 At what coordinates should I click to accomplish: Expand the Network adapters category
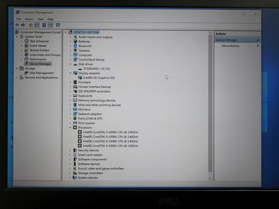click(x=70, y=114)
